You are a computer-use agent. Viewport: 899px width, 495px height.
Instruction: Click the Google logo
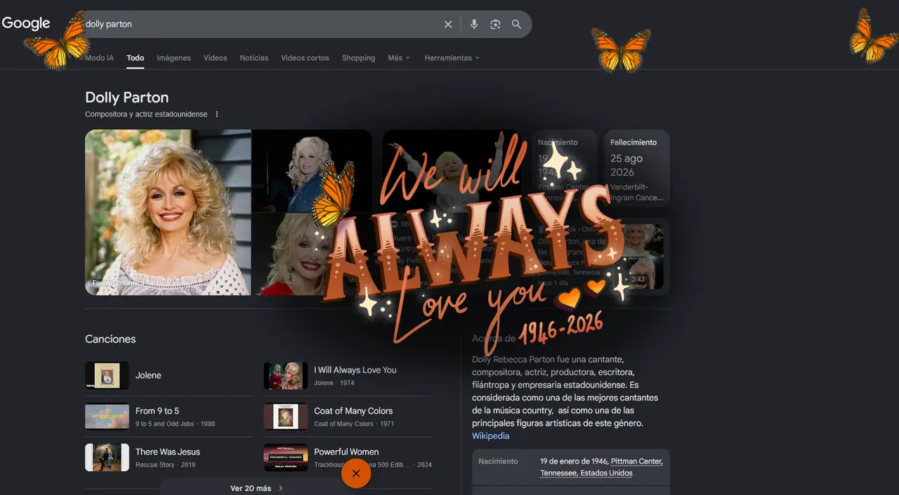point(26,23)
